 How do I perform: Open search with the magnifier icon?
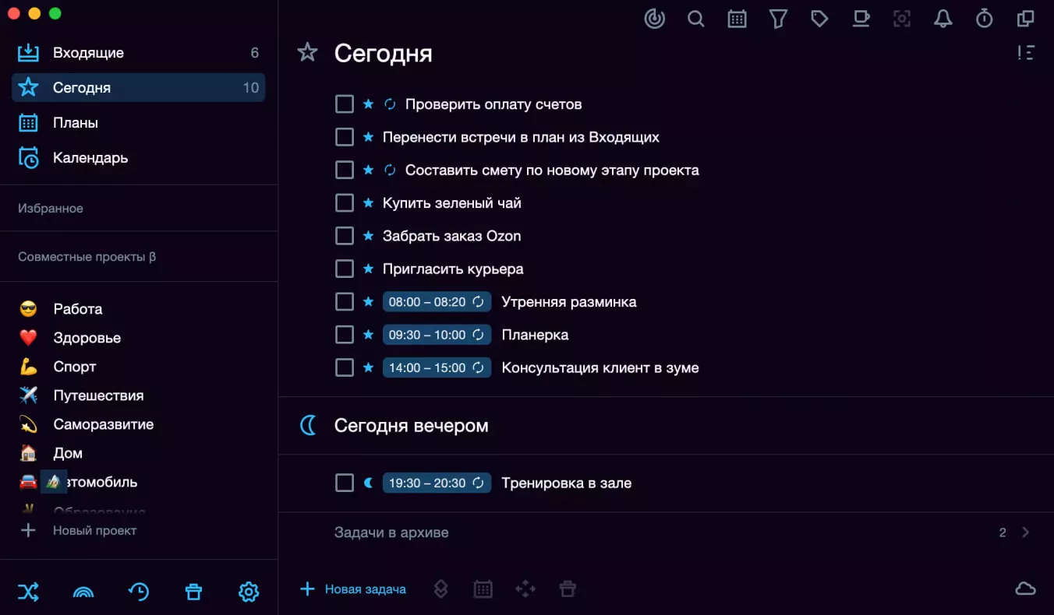[696, 18]
